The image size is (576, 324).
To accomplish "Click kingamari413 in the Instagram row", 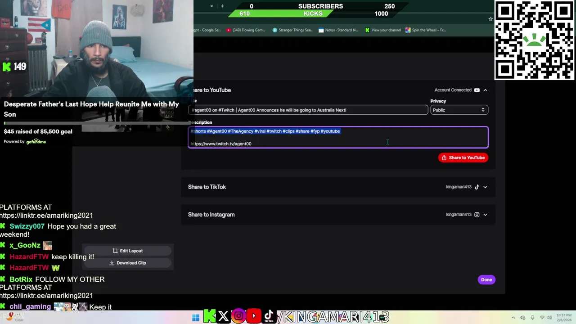I will pos(459,215).
